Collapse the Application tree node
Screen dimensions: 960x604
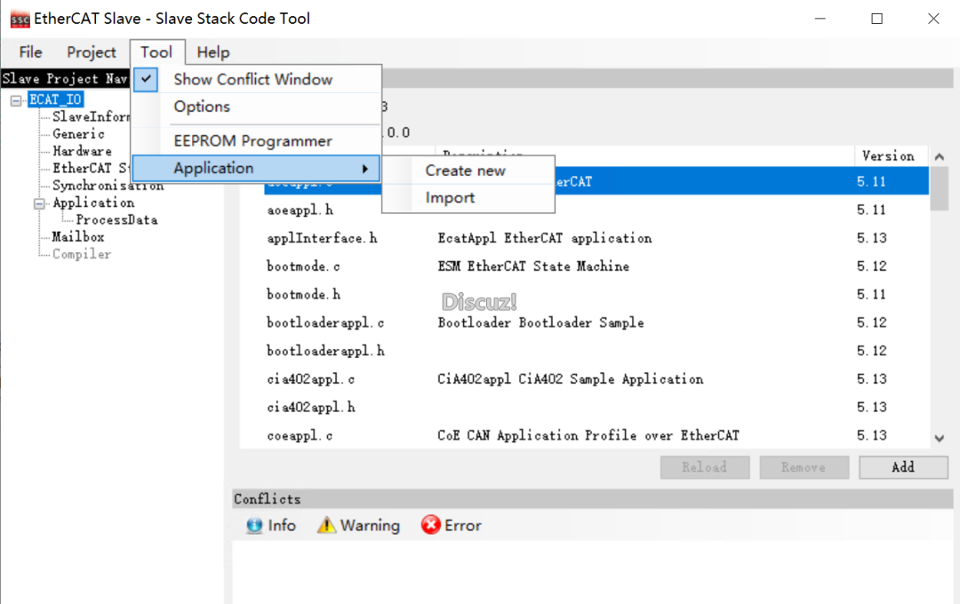[39, 203]
